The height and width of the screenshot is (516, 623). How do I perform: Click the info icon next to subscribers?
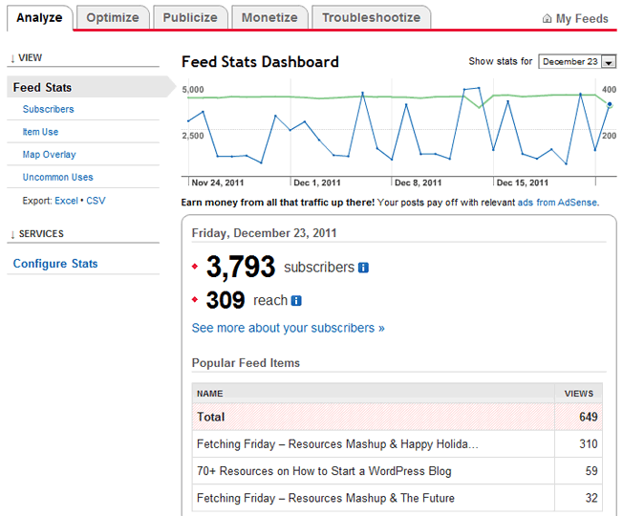click(x=363, y=268)
